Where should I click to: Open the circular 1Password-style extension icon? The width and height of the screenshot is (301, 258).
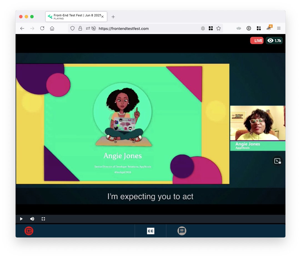click(x=249, y=28)
